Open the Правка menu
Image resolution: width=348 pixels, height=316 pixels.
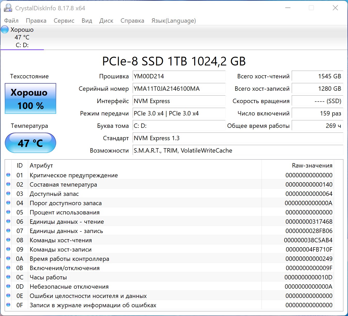coord(36,21)
